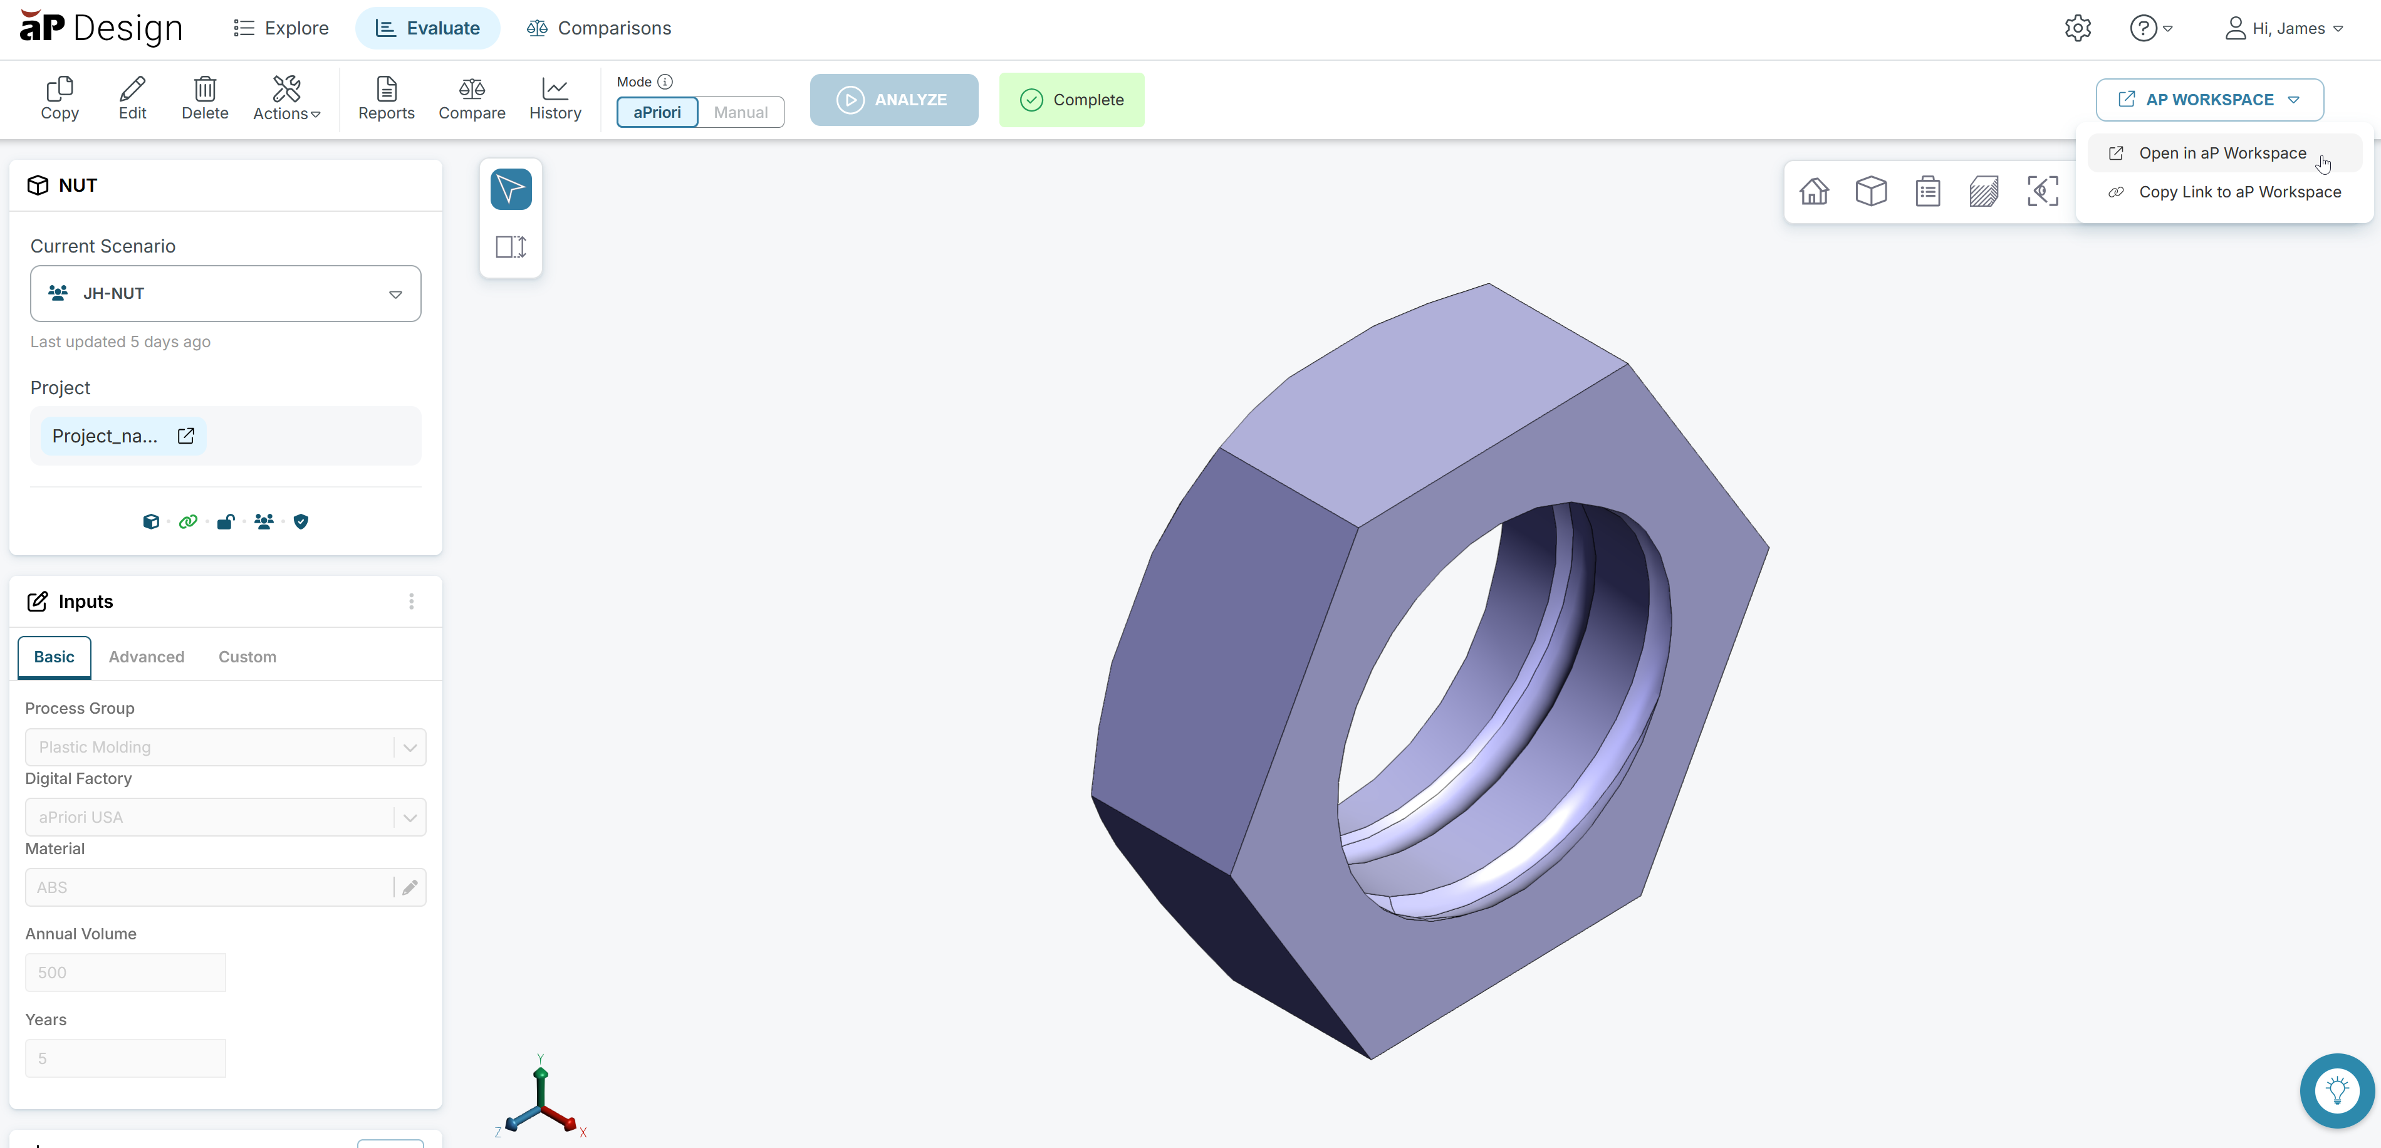Select the Custom inputs tab

point(247,657)
